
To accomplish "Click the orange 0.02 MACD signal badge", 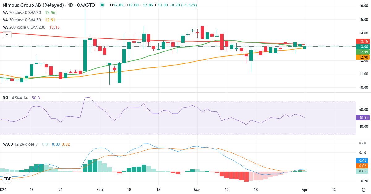I will click(x=362, y=165).
